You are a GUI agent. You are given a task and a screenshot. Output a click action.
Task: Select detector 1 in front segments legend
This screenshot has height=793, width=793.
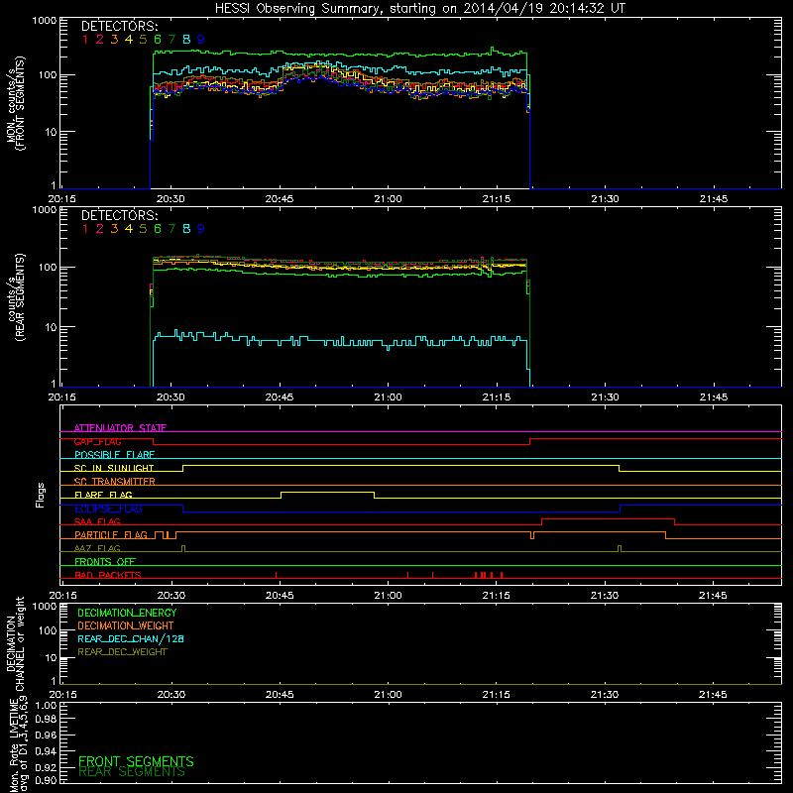[x=85, y=39]
